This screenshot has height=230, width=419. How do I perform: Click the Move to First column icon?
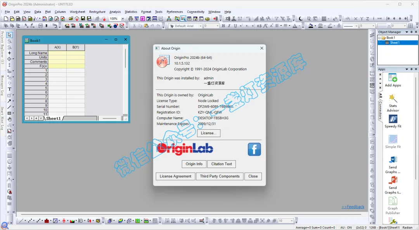click(x=388, y=19)
